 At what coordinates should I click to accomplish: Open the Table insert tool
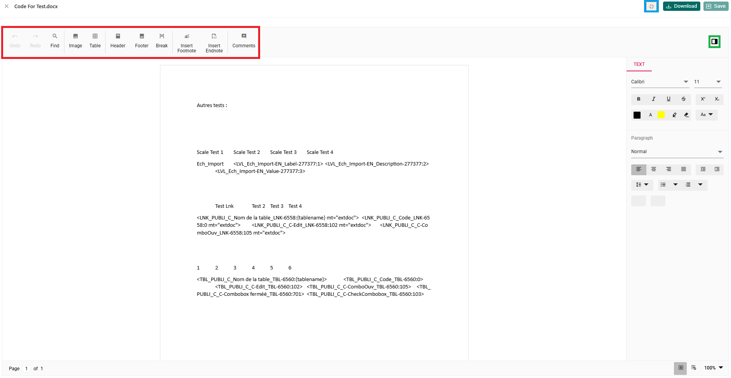pos(95,40)
